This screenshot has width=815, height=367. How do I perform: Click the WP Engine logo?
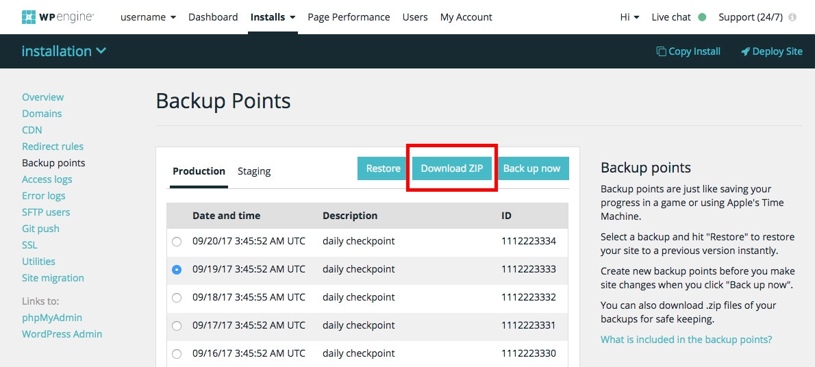click(58, 17)
